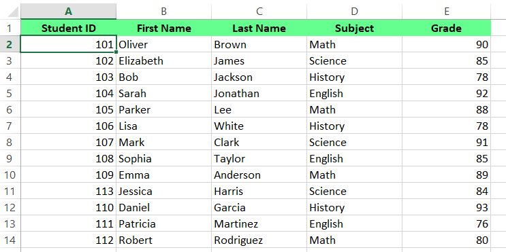
Task: Select the cell containing Rodriguez
Action: click(259, 240)
